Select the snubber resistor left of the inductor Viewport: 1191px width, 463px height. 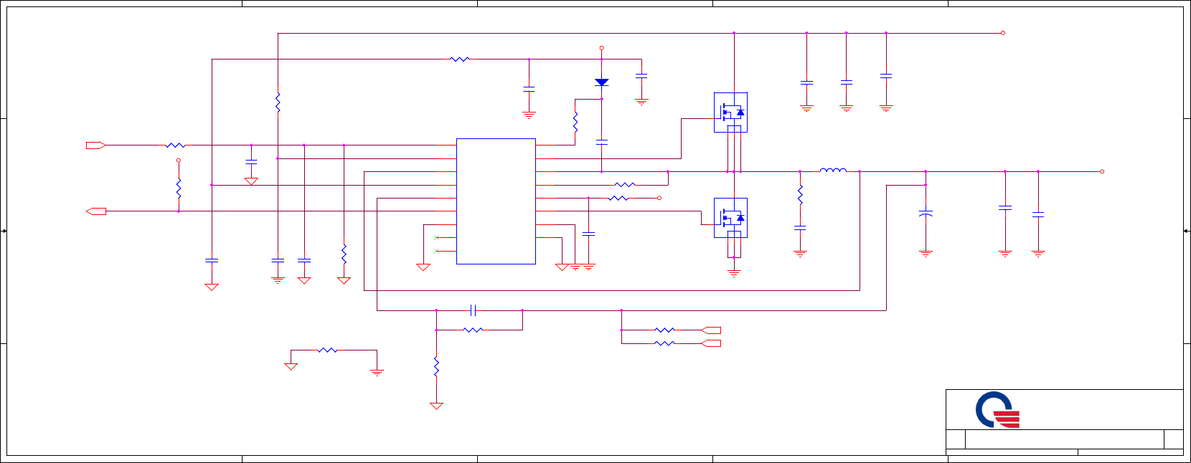tap(800, 194)
